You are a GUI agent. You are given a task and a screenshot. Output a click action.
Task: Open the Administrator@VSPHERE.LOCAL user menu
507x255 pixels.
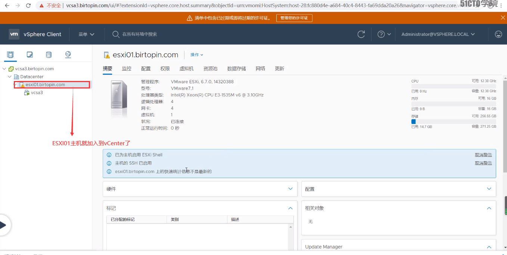(438, 34)
